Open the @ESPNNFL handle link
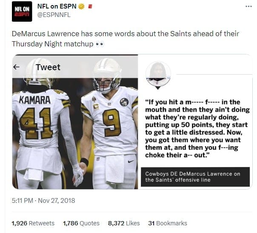The height and width of the screenshot is (233, 257). (x=54, y=15)
